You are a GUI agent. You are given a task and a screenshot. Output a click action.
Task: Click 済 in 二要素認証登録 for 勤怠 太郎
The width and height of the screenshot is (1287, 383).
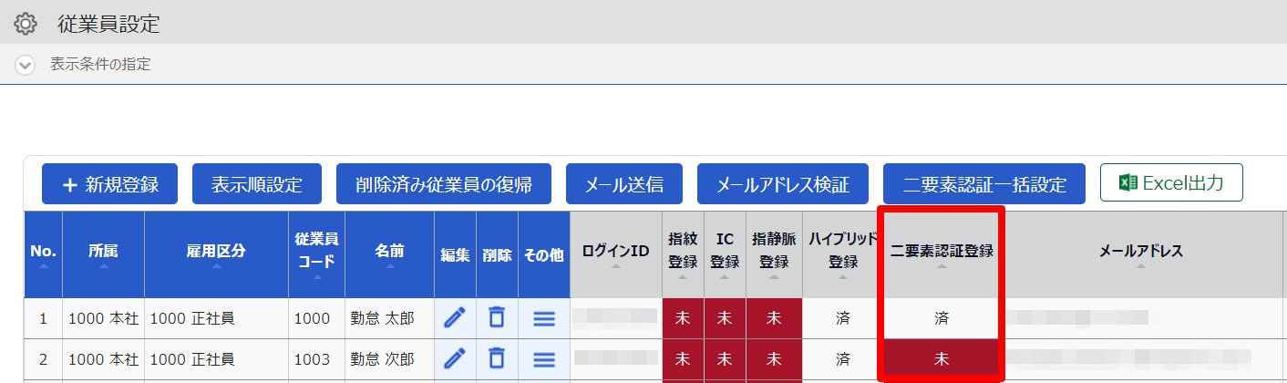942,318
